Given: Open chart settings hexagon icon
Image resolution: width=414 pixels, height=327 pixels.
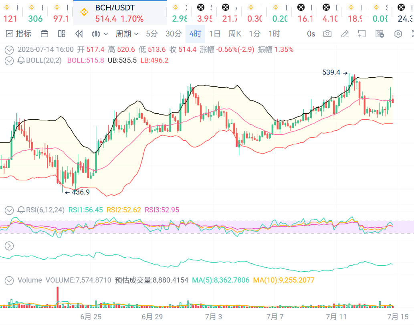Looking at the screenshot, I should [398, 34].
